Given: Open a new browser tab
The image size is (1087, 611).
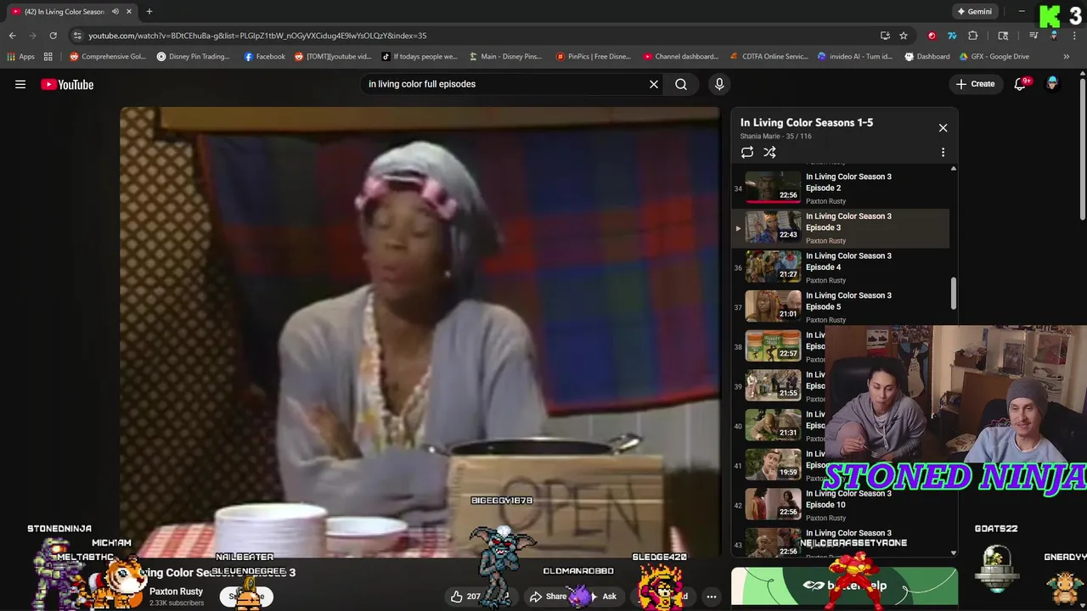Looking at the screenshot, I should (149, 12).
